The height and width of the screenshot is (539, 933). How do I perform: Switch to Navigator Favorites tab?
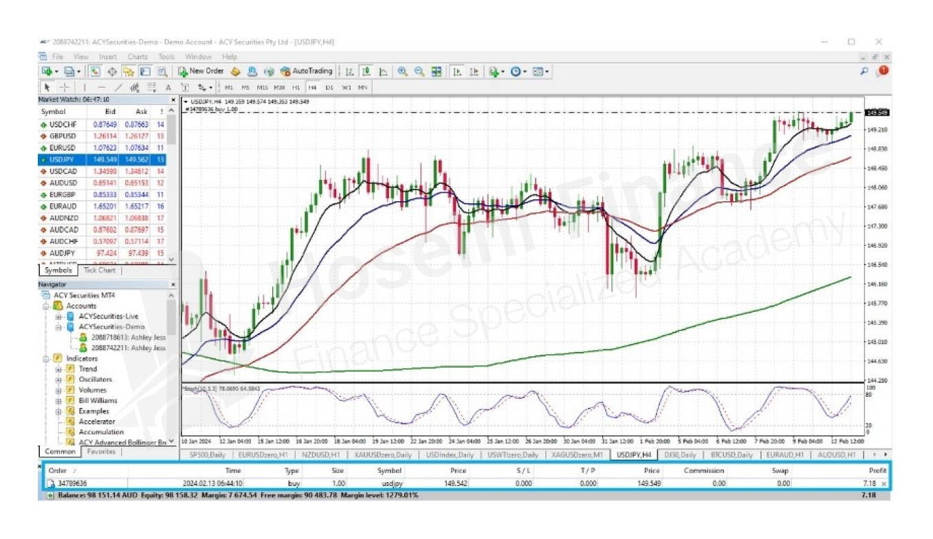[101, 452]
